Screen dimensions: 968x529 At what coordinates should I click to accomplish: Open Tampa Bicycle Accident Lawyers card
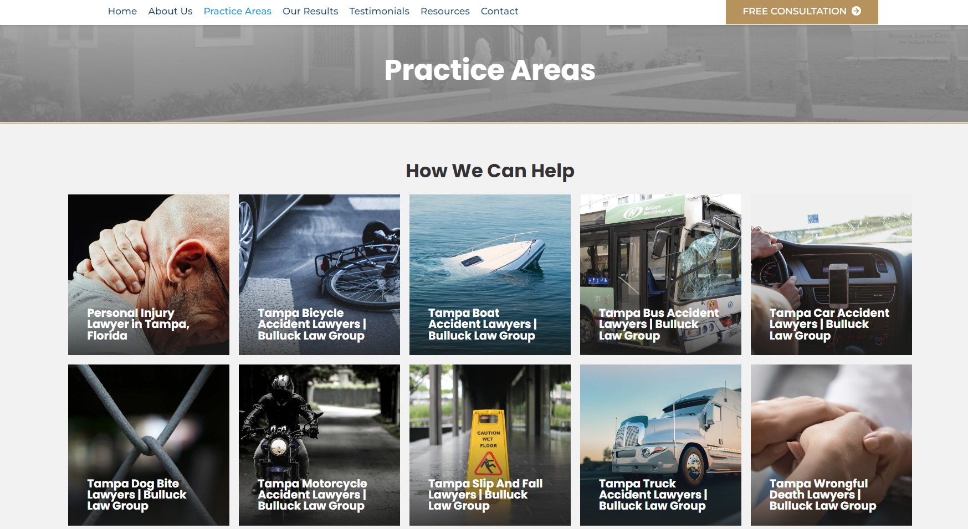319,275
